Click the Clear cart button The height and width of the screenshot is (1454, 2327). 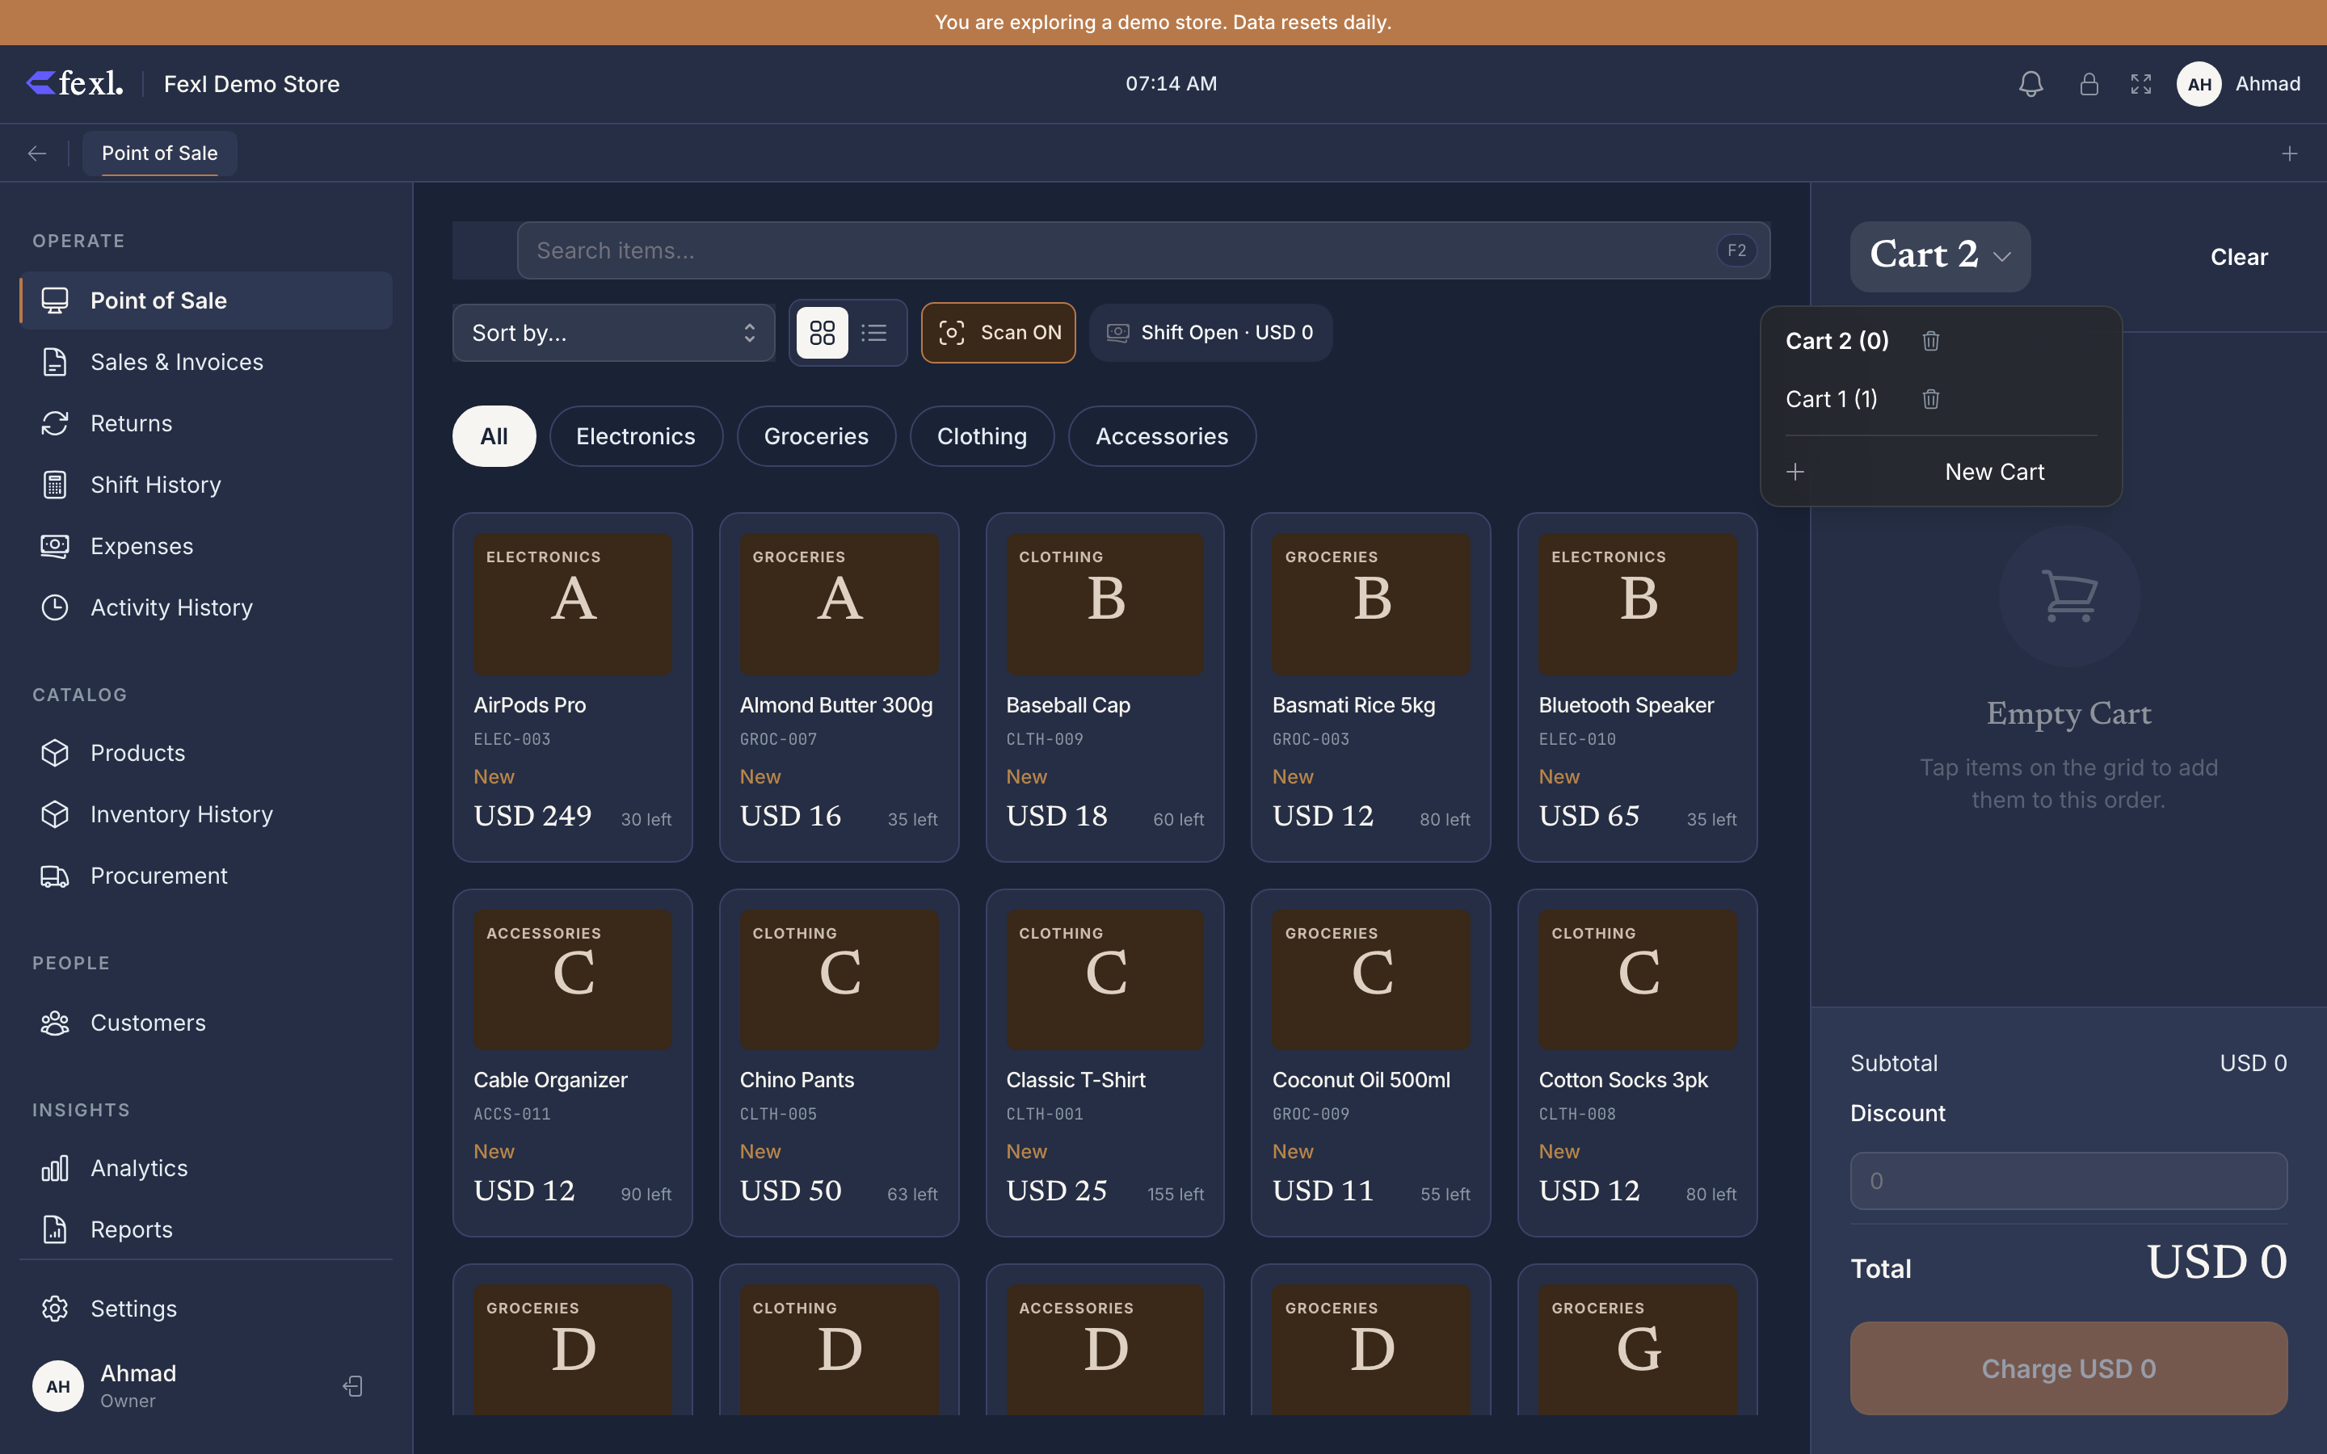(x=2239, y=257)
